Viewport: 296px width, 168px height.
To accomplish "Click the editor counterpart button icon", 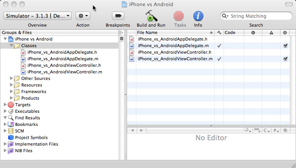I will coord(285,130).
